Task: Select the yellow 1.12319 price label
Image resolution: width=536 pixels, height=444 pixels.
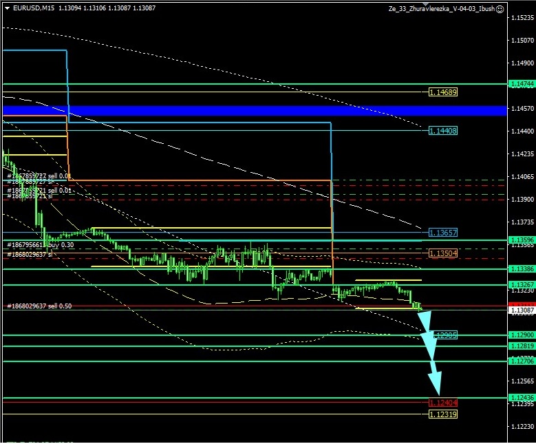Action: [x=442, y=414]
